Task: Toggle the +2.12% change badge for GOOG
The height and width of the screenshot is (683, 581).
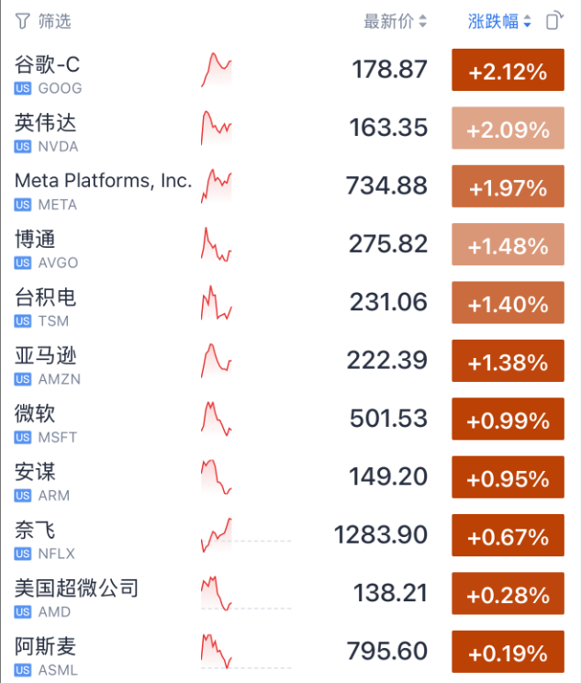Action: tap(508, 72)
